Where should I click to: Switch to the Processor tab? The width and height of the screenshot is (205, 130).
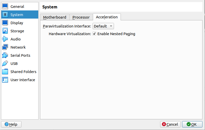81,17
